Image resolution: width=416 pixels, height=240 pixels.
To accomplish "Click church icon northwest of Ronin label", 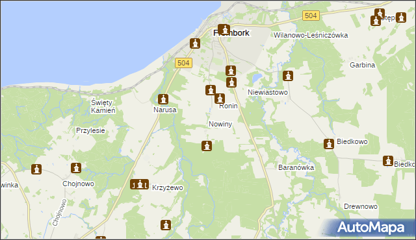I will (x=211, y=90).
